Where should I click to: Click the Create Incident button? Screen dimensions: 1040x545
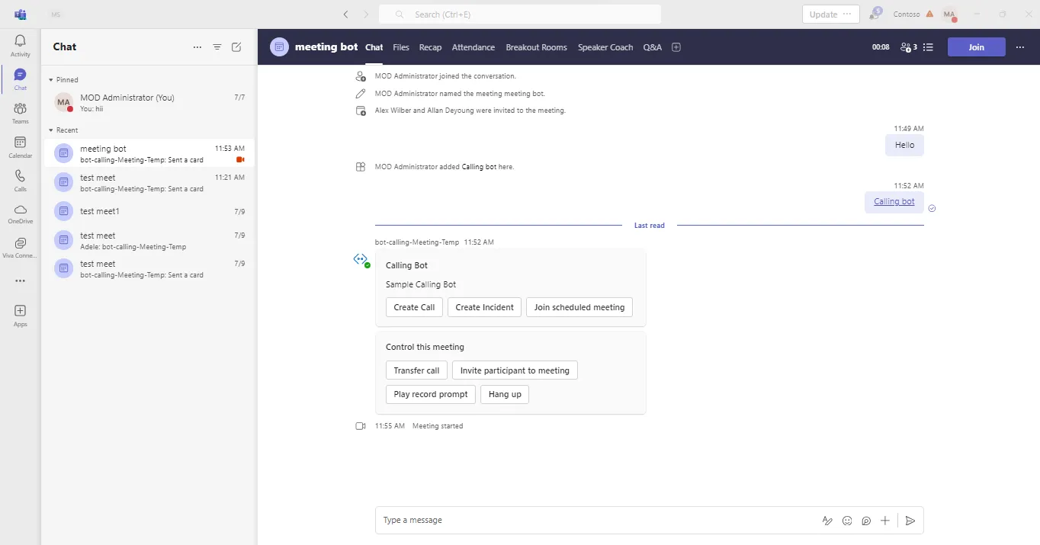click(484, 307)
